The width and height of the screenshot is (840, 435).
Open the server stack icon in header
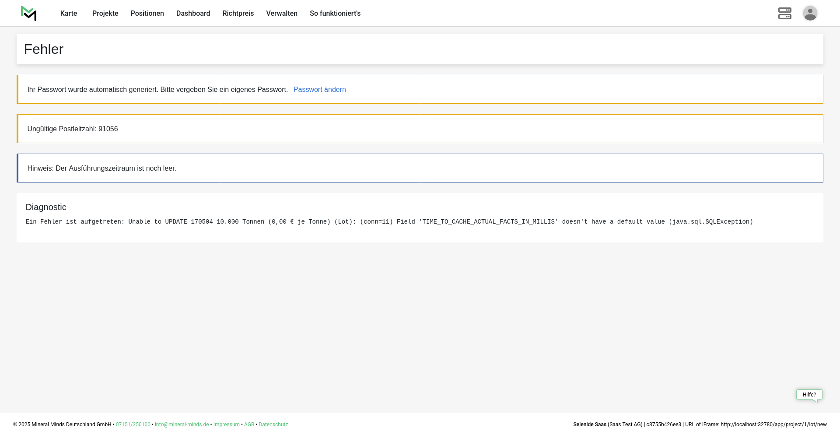pyautogui.click(x=784, y=13)
